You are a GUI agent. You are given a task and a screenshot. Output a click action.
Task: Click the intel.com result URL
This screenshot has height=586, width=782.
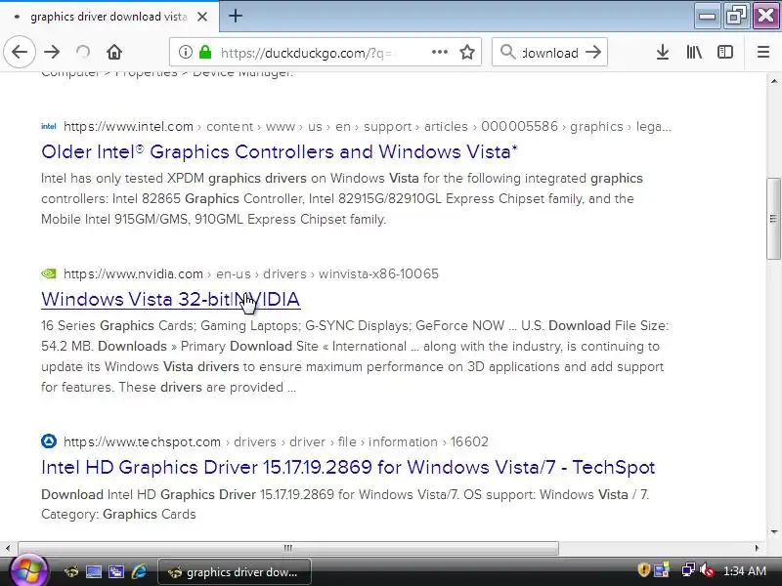pyautogui.click(x=368, y=127)
